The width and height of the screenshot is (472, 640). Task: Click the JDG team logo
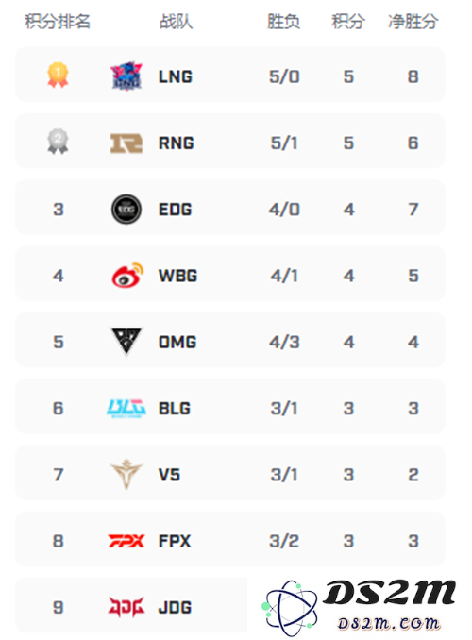(x=126, y=607)
